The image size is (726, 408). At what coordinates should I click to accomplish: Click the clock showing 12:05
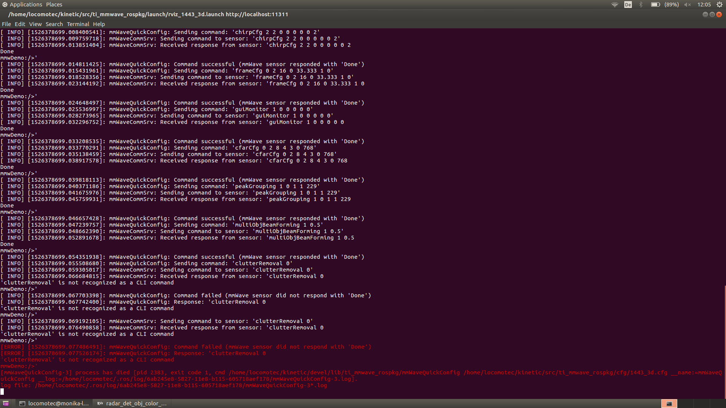coord(704,5)
